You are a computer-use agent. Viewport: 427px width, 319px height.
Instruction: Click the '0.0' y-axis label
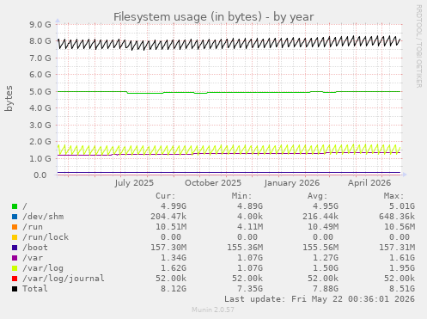pyautogui.click(x=40, y=175)
